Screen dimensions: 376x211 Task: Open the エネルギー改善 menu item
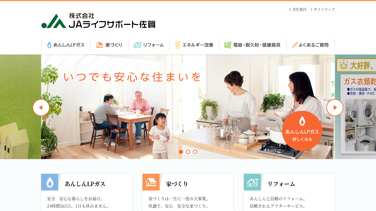(x=194, y=45)
